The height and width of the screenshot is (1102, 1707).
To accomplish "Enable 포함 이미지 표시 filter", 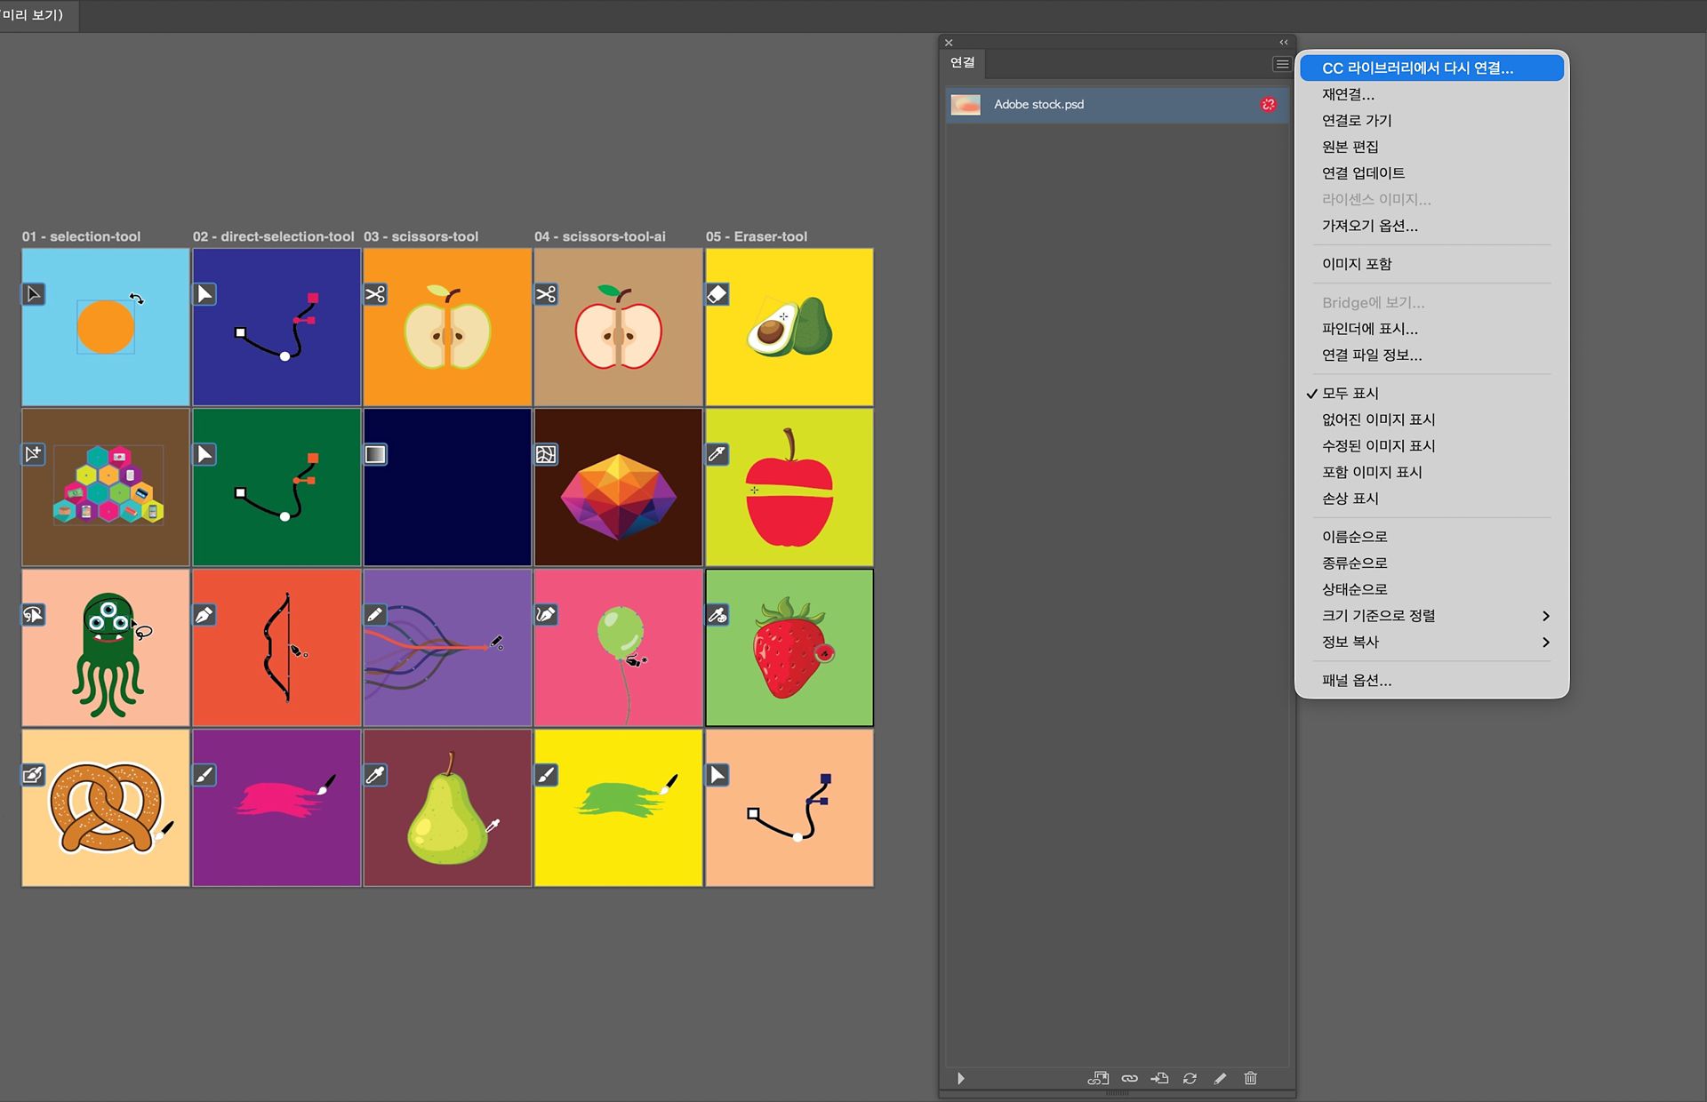I will [1431, 472].
